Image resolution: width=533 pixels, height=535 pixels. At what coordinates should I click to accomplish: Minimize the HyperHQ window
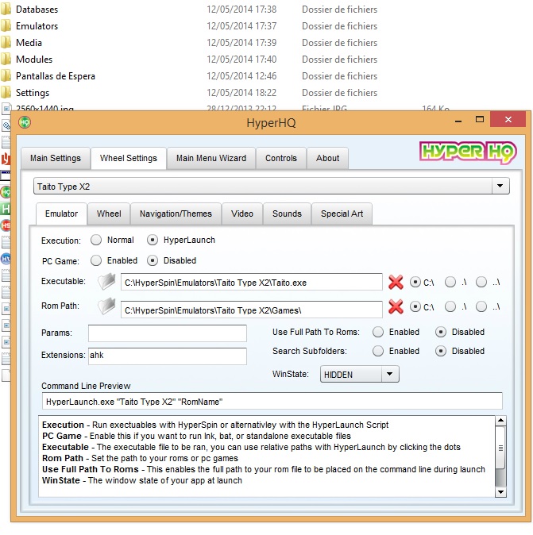pyautogui.click(x=458, y=120)
